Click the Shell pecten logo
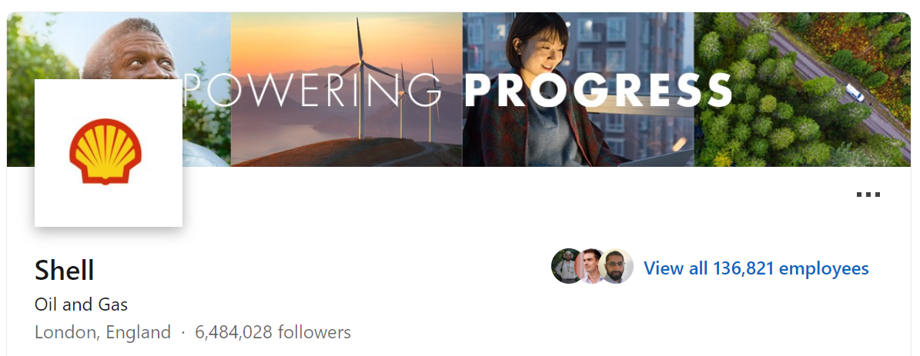The image size is (920, 356). tap(105, 151)
